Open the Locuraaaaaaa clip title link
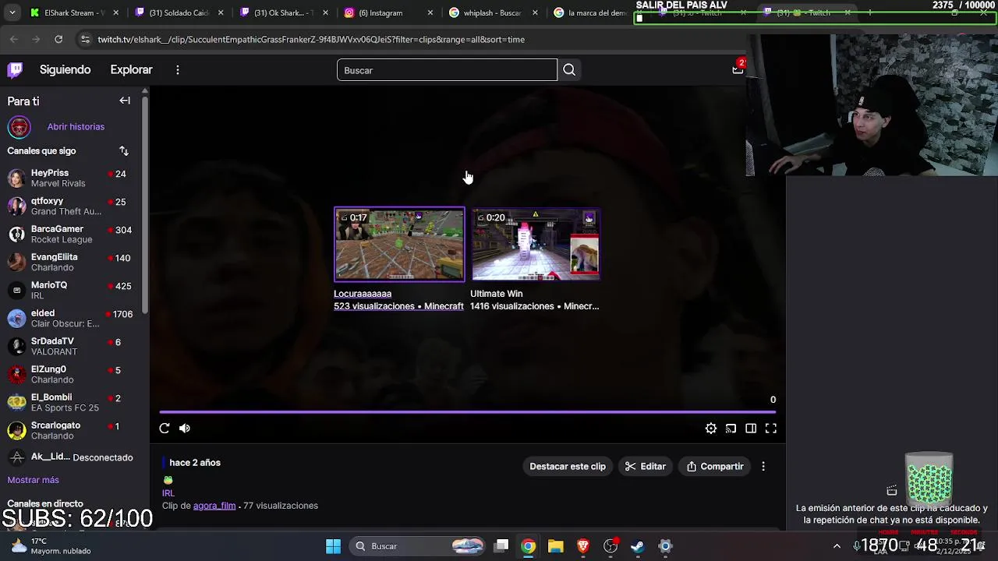 (x=363, y=294)
